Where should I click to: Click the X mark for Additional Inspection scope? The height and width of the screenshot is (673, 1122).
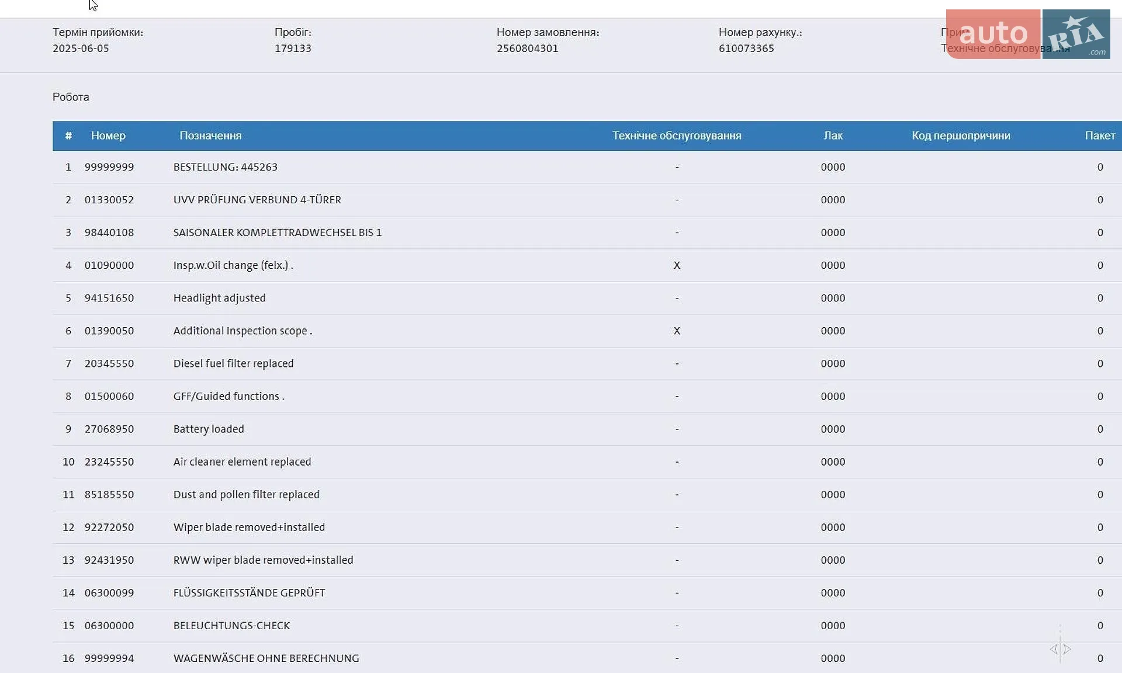pyautogui.click(x=677, y=331)
